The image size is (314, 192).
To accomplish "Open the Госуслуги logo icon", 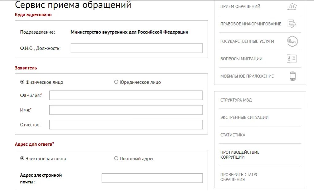I will (x=292, y=41).
